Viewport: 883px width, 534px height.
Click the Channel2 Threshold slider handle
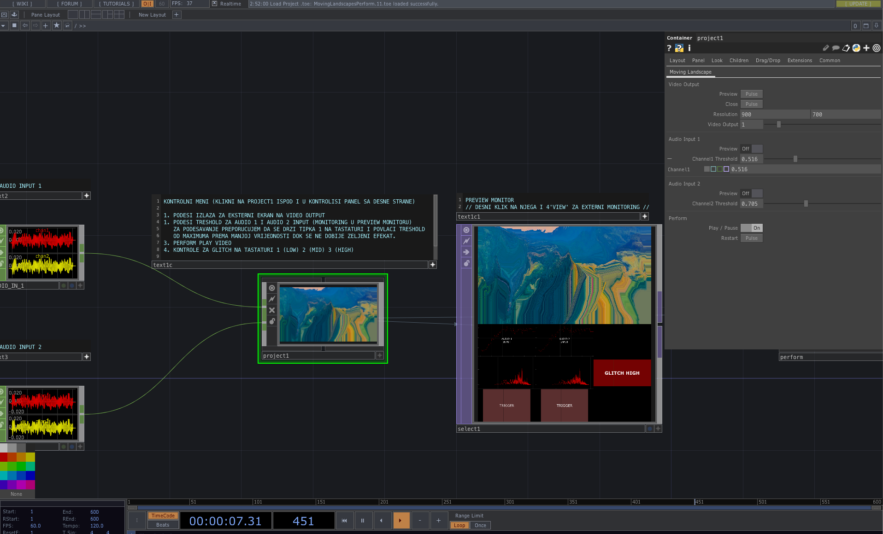click(806, 203)
